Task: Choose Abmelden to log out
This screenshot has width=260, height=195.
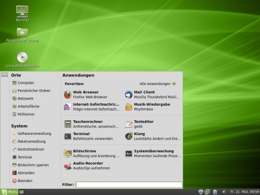Action: [x=23, y=173]
